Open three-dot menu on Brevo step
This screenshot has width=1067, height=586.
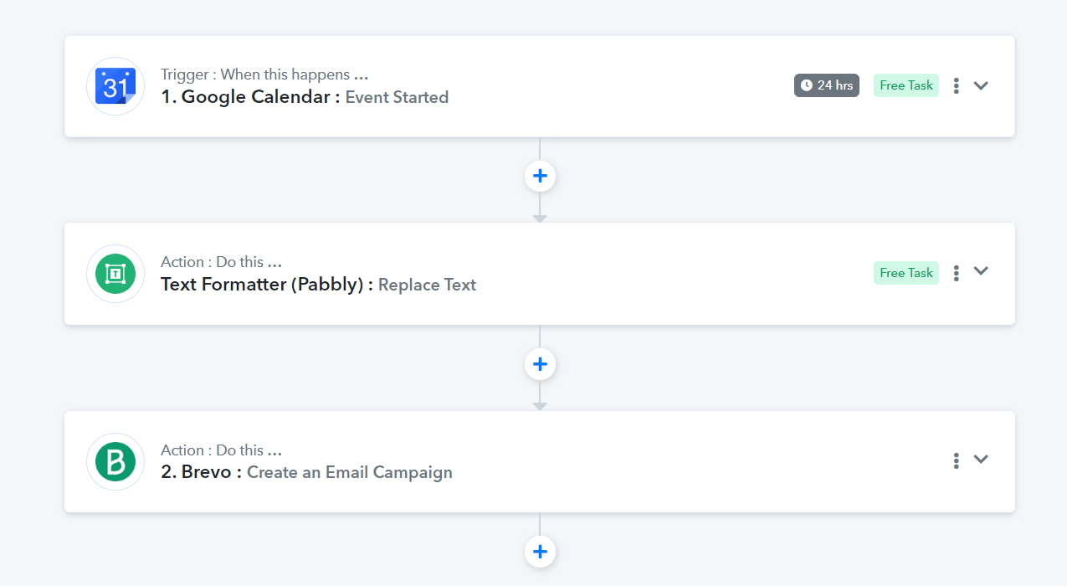[x=956, y=460]
